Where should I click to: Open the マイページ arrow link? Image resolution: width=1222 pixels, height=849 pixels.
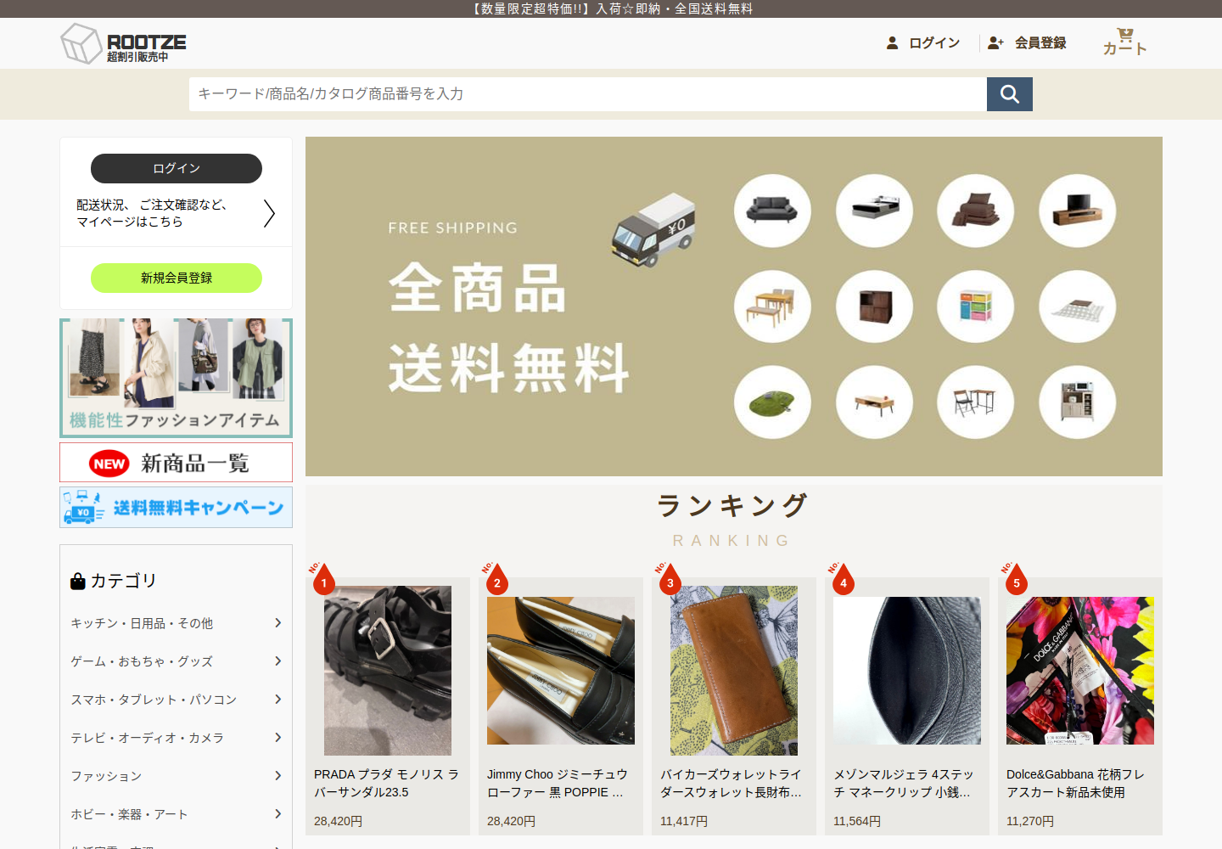pos(269,213)
